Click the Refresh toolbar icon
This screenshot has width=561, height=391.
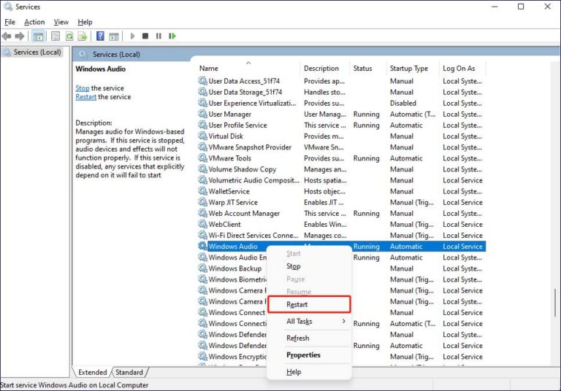click(69, 36)
